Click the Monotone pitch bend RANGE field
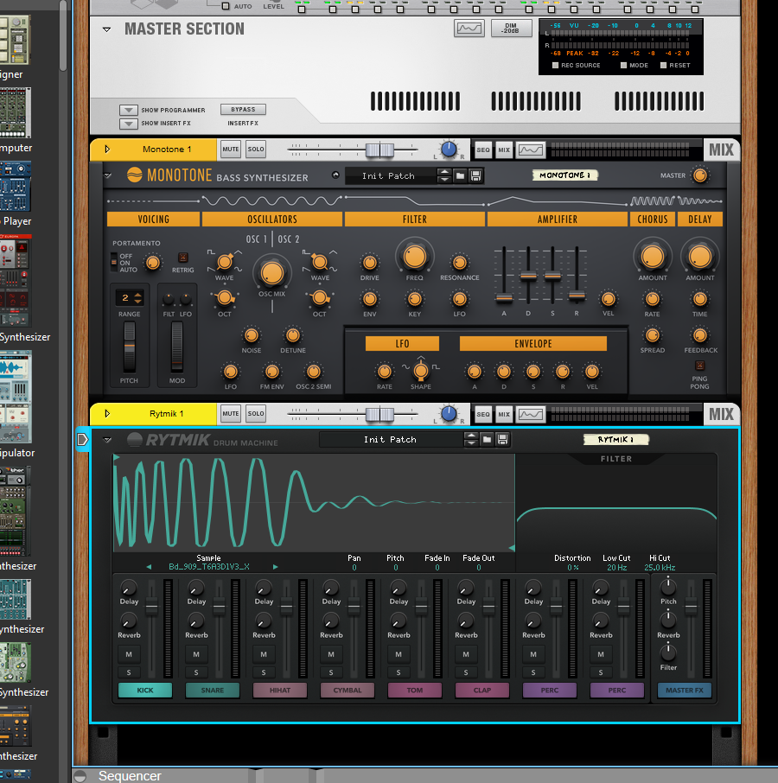The height and width of the screenshot is (783, 778). click(x=130, y=298)
